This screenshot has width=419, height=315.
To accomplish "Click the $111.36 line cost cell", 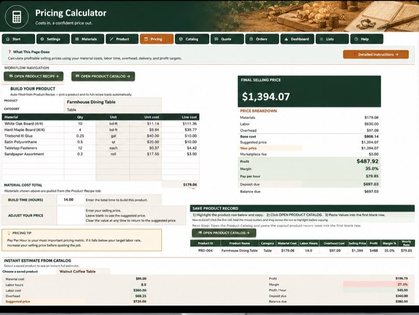I will 181,124.
